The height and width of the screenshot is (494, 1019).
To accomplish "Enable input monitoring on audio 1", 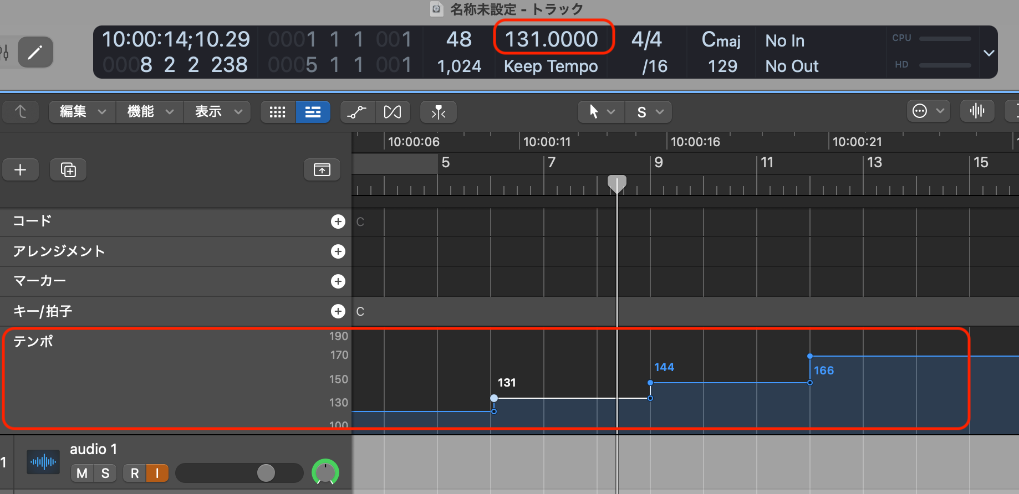I will (157, 473).
